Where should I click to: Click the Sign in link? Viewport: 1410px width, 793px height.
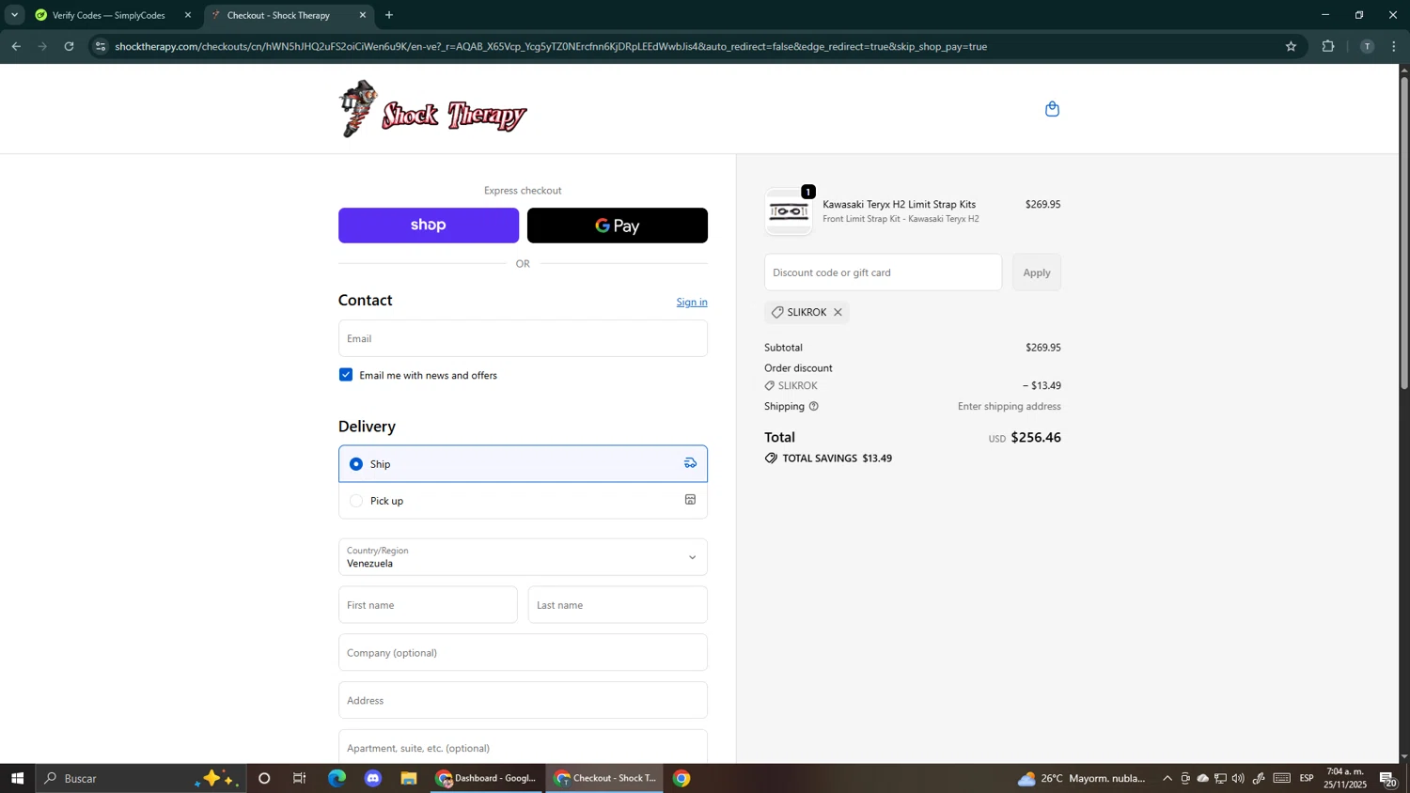point(692,303)
